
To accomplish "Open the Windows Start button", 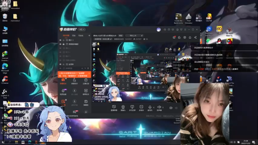I will (3, 142).
